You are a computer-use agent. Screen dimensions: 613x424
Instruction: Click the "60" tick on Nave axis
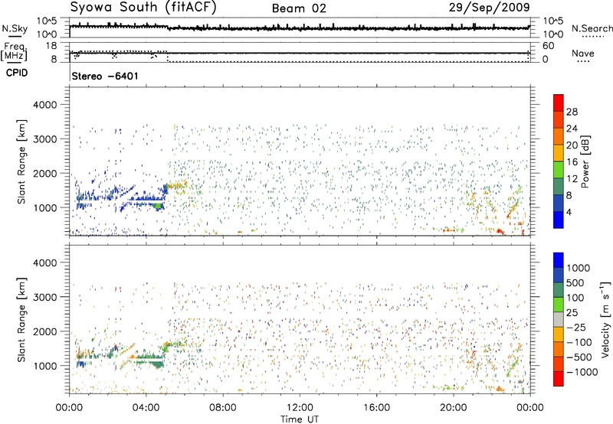click(x=548, y=46)
